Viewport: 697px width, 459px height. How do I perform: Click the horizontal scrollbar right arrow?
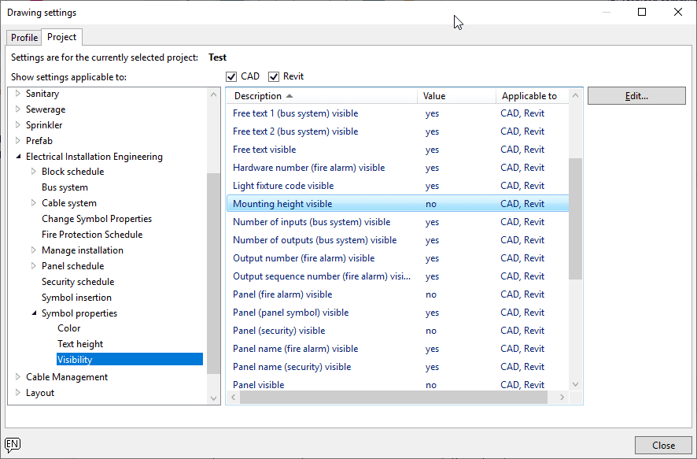tap(562, 398)
